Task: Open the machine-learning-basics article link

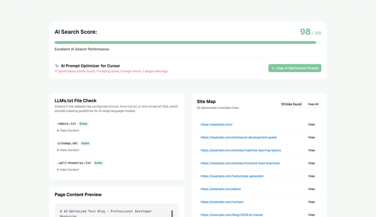Action: [240, 150]
